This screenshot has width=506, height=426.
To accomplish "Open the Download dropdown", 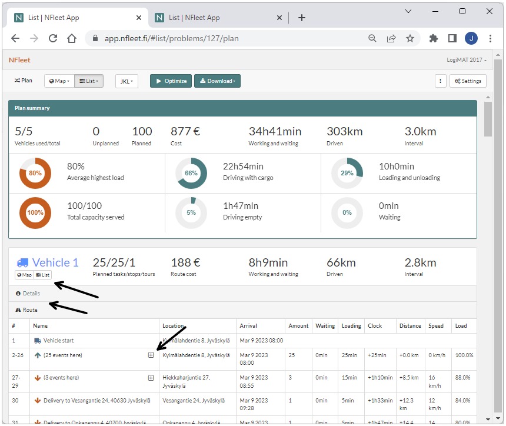I will (217, 81).
